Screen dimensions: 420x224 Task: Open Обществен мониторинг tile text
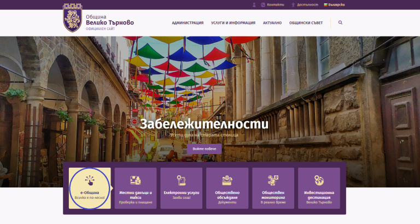(x=273, y=195)
